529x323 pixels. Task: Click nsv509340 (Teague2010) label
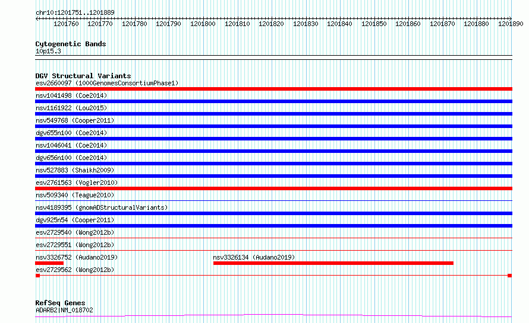(75, 195)
